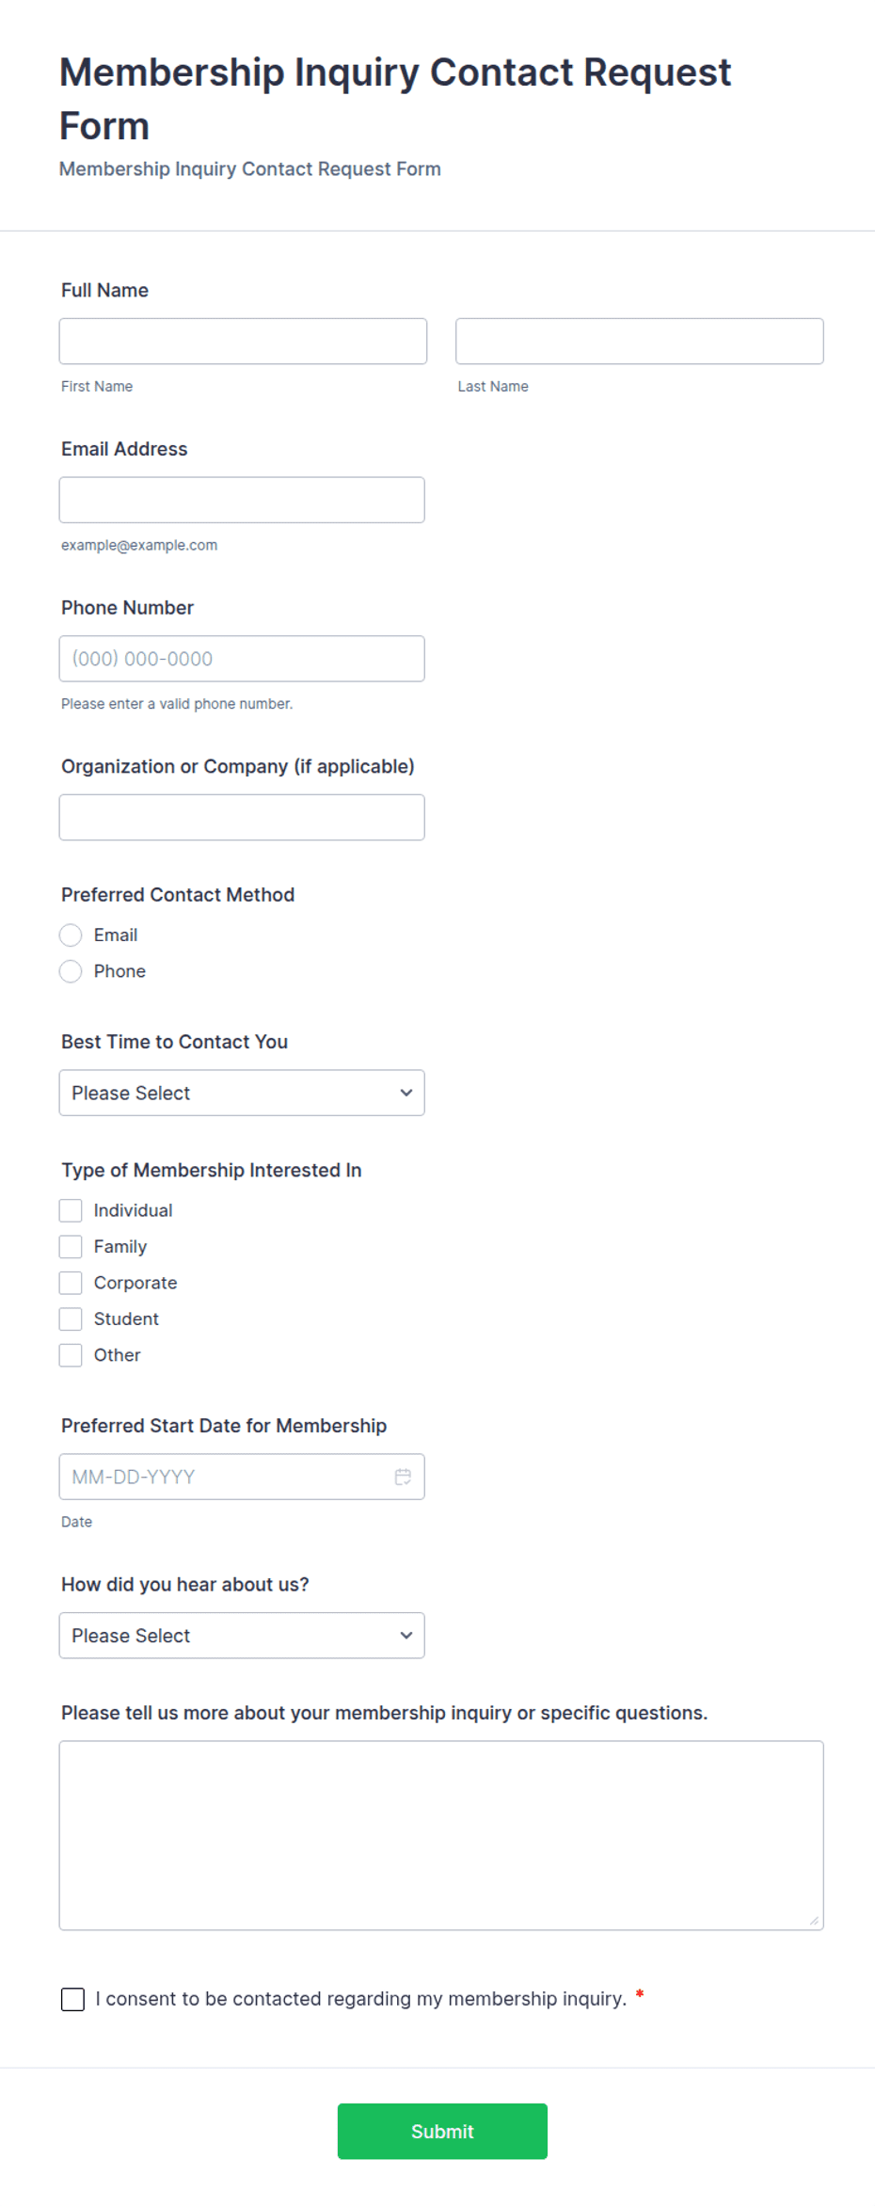Tick the Family membership checkbox
875x2206 pixels.
71,1246
